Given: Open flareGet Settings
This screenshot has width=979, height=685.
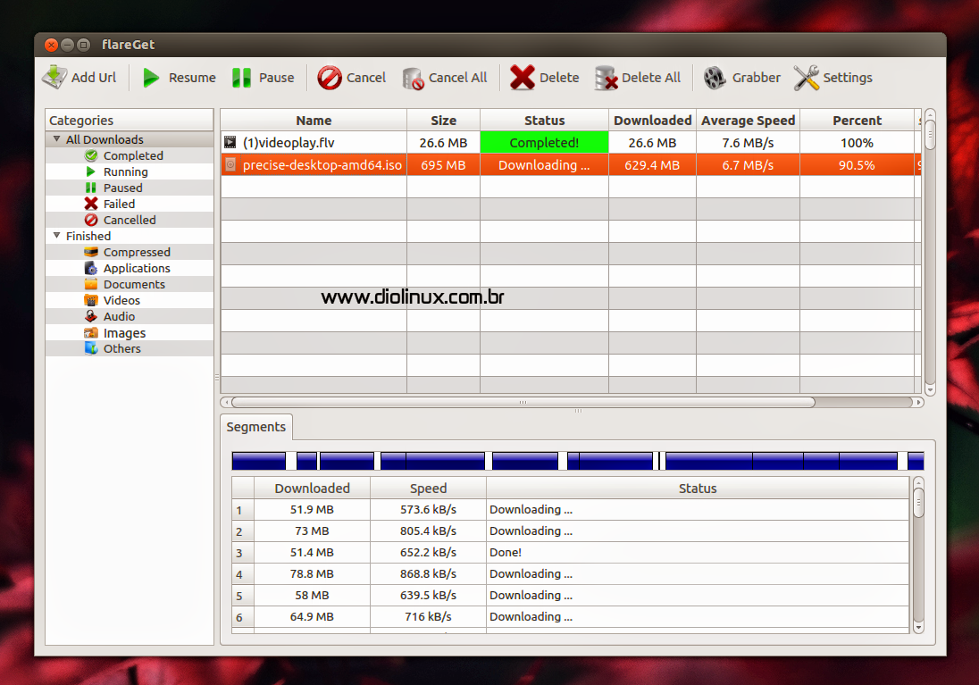Looking at the screenshot, I should 807,78.
